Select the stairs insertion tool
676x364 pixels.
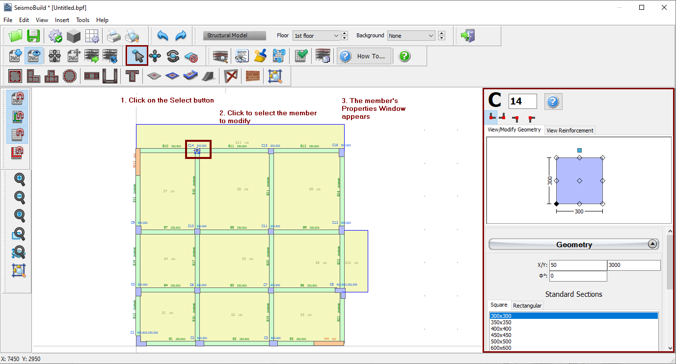(x=208, y=76)
